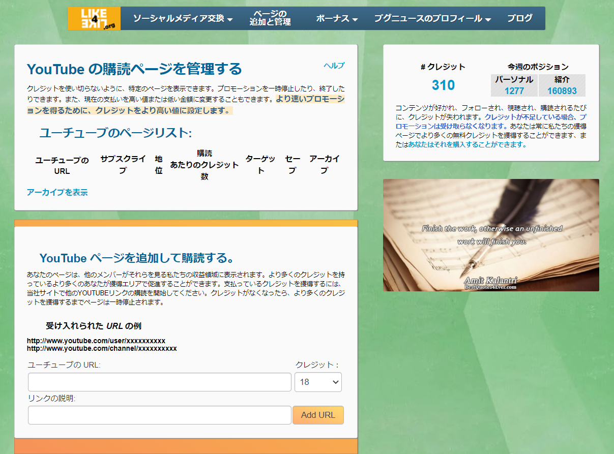Click the 紹介 position value 160893
Image resolution: width=614 pixels, height=454 pixels.
tap(562, 91)
